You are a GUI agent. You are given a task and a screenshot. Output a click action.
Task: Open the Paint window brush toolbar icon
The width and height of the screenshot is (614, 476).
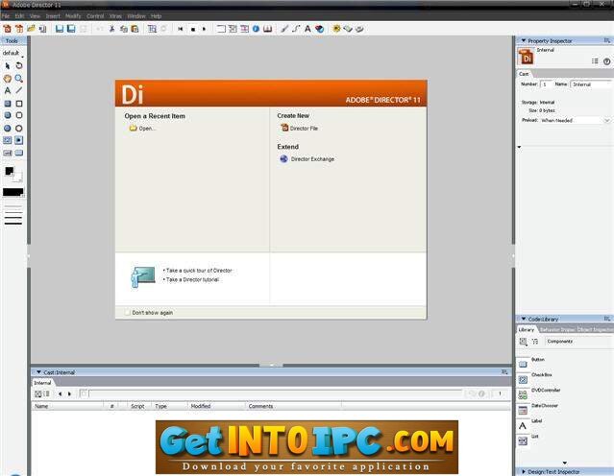click(284, 29)
